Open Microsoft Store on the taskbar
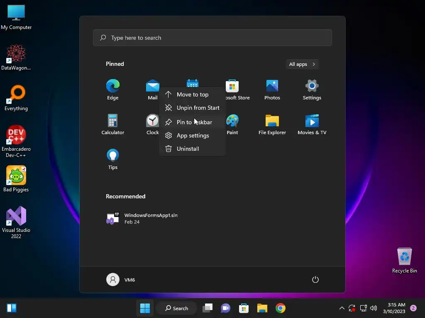The width and height of the screenshot is (425, 318). tap(244, 308)
